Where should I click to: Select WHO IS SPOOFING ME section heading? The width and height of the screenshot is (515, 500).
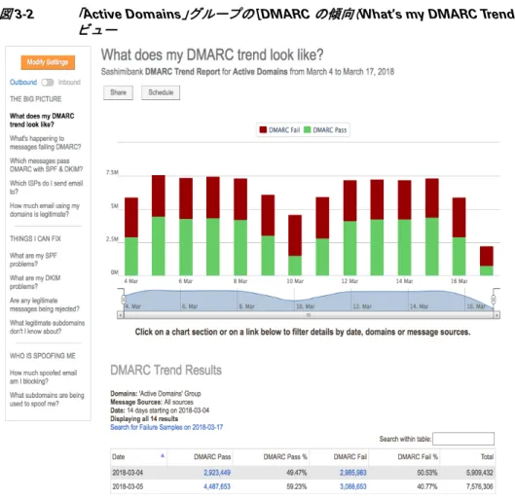coord(43,356)
